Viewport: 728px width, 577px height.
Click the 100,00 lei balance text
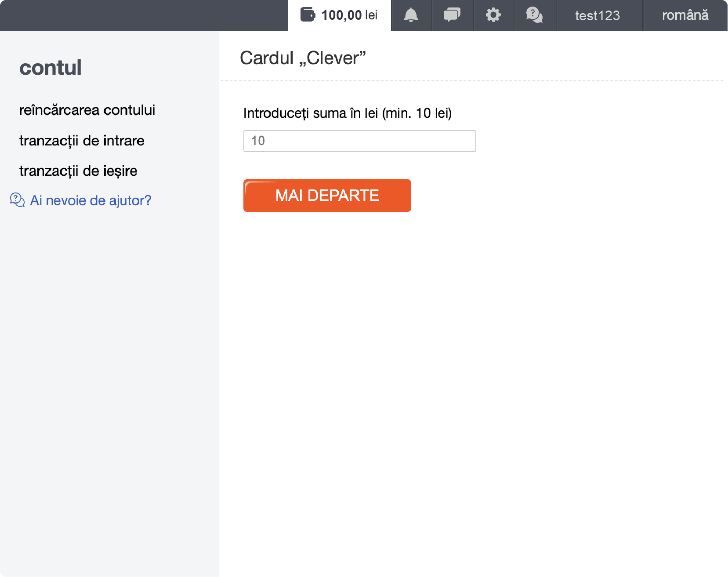pyautogui.click(x=349, y=15)
